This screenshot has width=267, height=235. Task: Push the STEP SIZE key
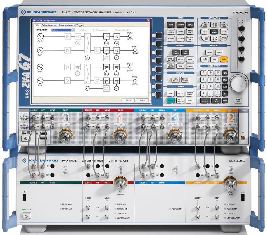pos(238,100)
